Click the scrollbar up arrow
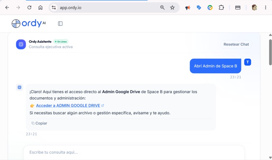This screenshot has height=160, width=272. [x=270, y=35]
